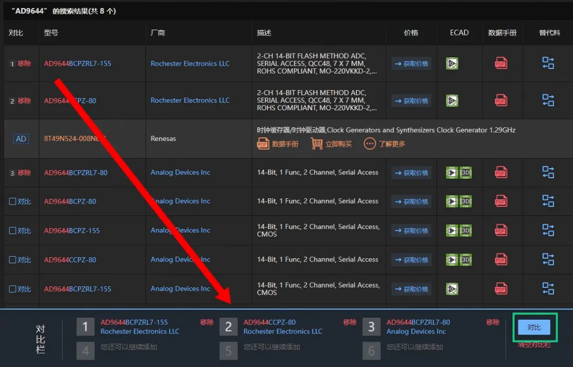This screenshot has width=573, height=367.
Task: Open ECAD symbol for Analog Devices AD9644BCPZ-80
Action: point(452,201)
